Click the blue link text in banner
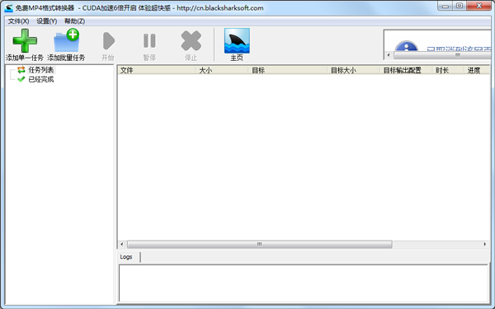This screenshot has width=495, height=309. point(459,49)
